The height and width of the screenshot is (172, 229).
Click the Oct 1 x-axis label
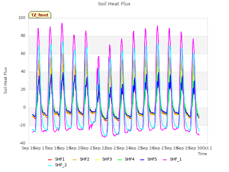pos(207,148)
